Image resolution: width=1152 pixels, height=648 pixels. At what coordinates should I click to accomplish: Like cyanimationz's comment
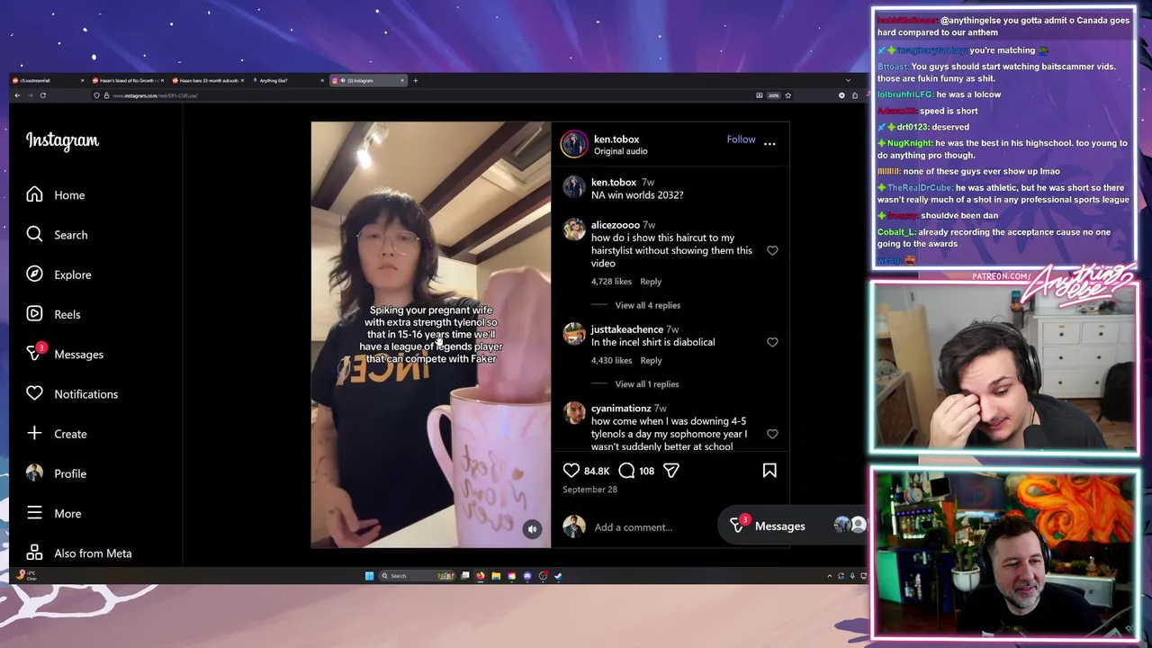[x=772, y=434]
